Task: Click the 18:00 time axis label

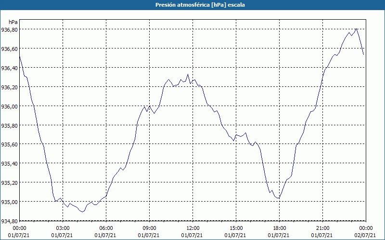Action: [279, 228]
